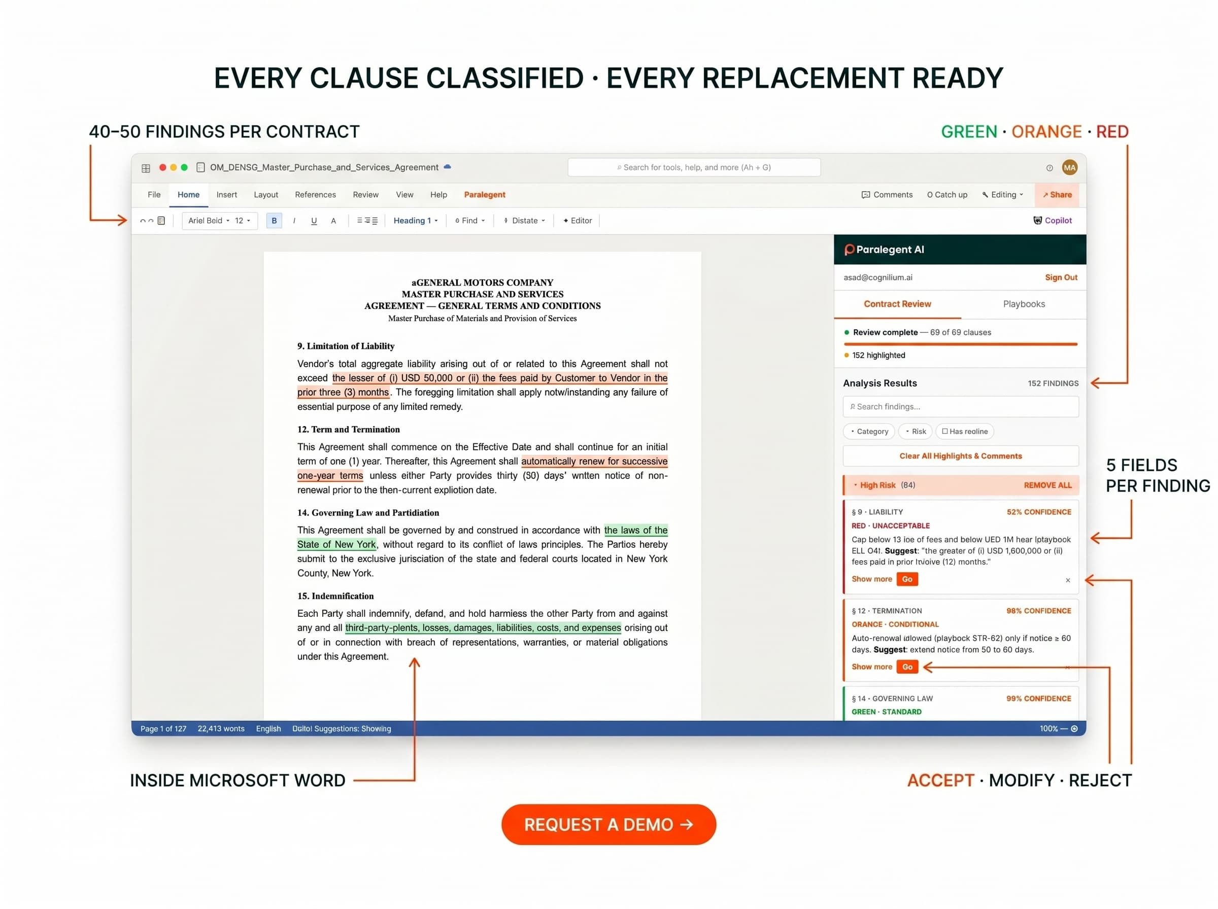This screenshot has width=1218, height=909.
Task: Open the Comments pane
Action: (x=887, y=195)
